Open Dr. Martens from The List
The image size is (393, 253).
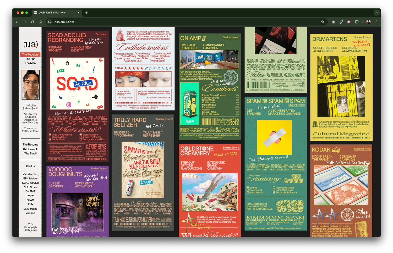[x=30, y=209]
